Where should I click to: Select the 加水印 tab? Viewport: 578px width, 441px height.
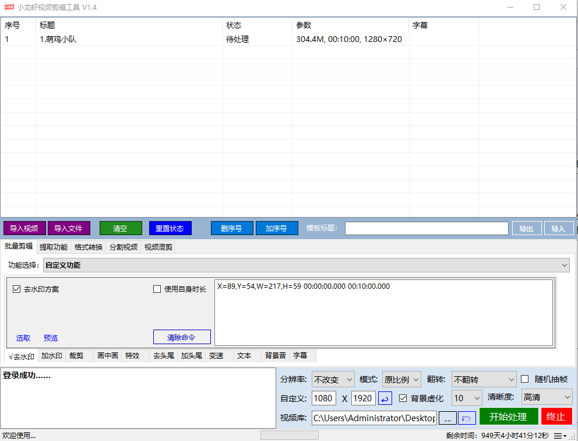(x=52, y=356)
